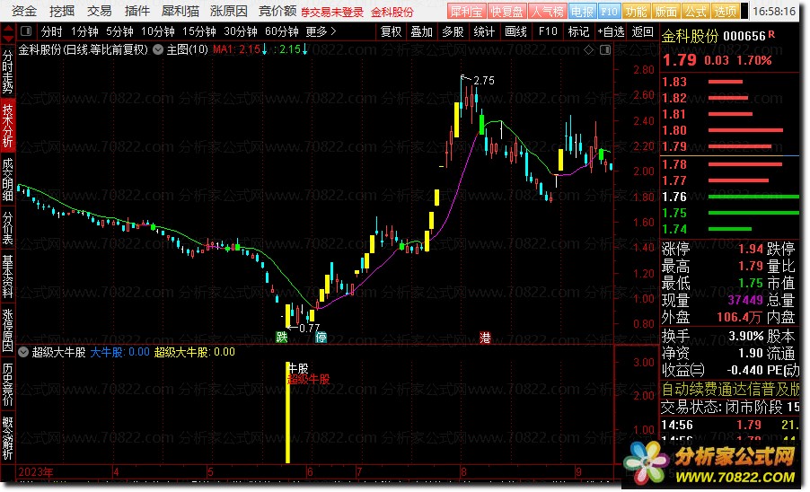Click the diamond icon above the chart
Screen dimensions: 810x492
[588, 50]
